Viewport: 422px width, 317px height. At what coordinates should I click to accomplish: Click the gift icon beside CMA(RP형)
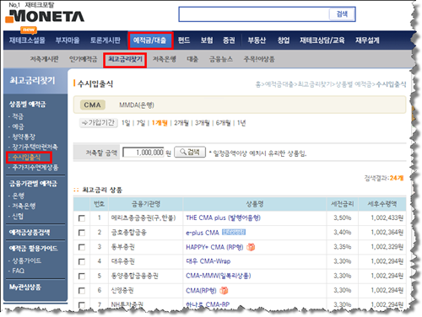point(224,290)
